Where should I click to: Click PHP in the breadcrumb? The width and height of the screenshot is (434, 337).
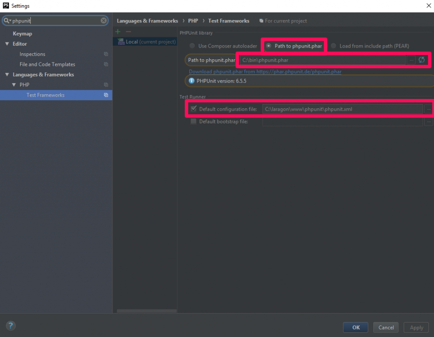193,21
